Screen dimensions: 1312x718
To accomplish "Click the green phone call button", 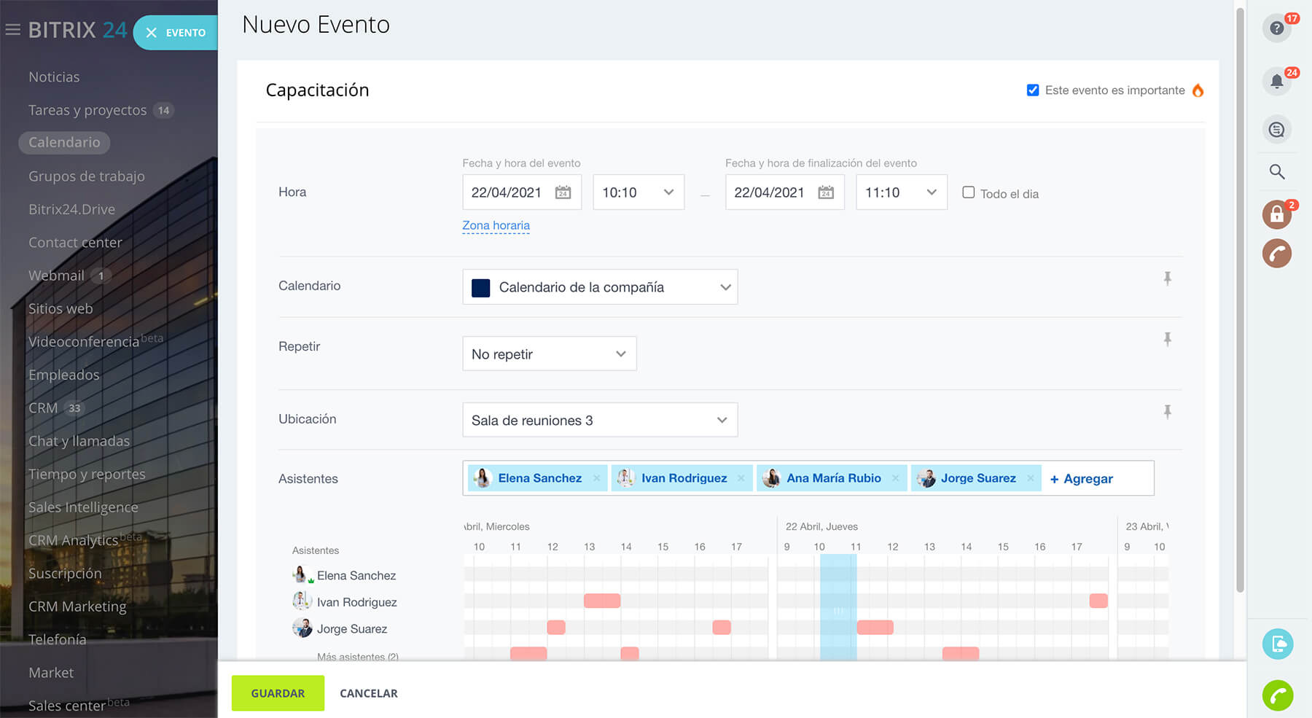I will tap(1277, 695).
